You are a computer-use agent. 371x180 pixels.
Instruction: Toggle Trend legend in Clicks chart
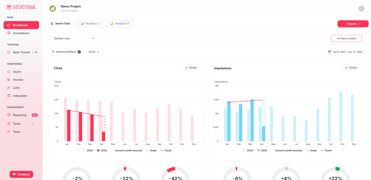(x=166, y=150)
